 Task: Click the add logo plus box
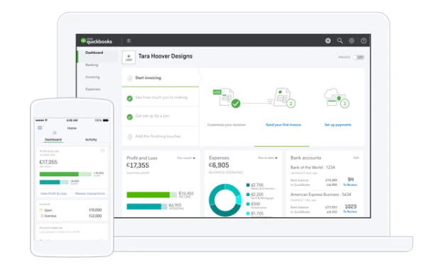[x=129, y=58]
